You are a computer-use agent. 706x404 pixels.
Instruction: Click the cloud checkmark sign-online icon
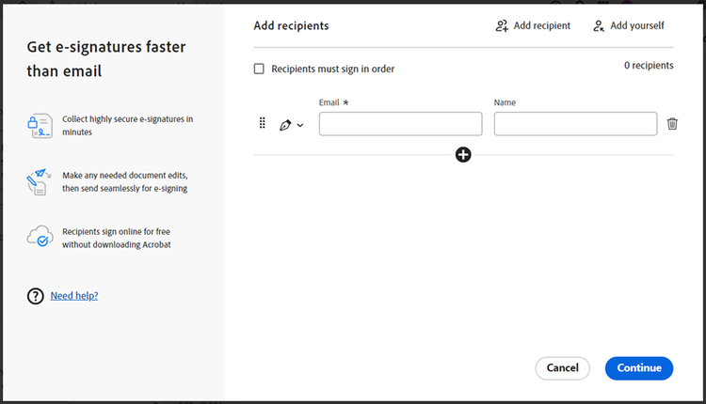click(x=39, y=237)
